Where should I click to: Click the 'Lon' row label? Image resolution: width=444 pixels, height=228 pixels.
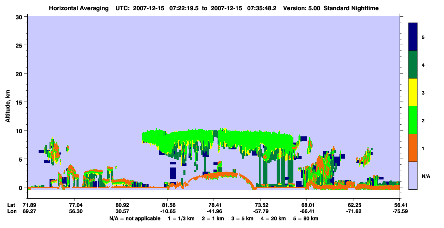(x=11, y=211)
